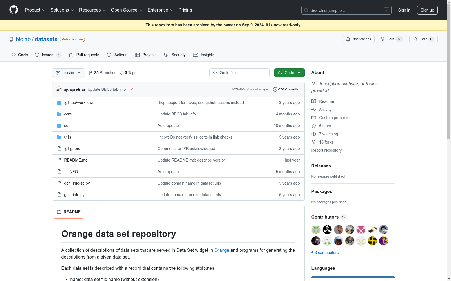Switch to the Actions tab

coord(117,55)
